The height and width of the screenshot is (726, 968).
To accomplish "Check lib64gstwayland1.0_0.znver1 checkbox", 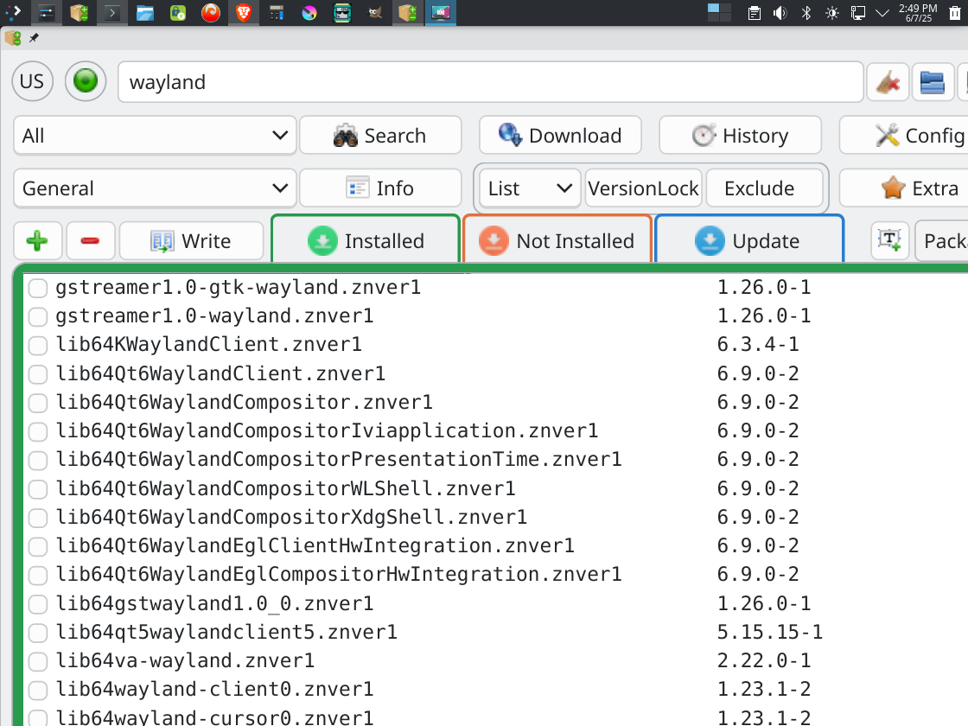I will 38,604.
